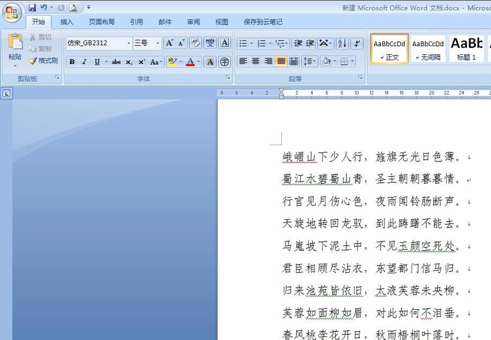This screenshot has width=491, height=340.
Task: Open the 页面布局 ribbon tab
Action: click(102, 22)
